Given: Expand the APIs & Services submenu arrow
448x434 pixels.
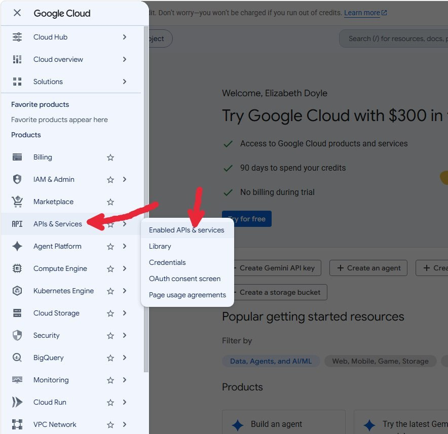Looking at the screenshot, I should coord(125,224).
